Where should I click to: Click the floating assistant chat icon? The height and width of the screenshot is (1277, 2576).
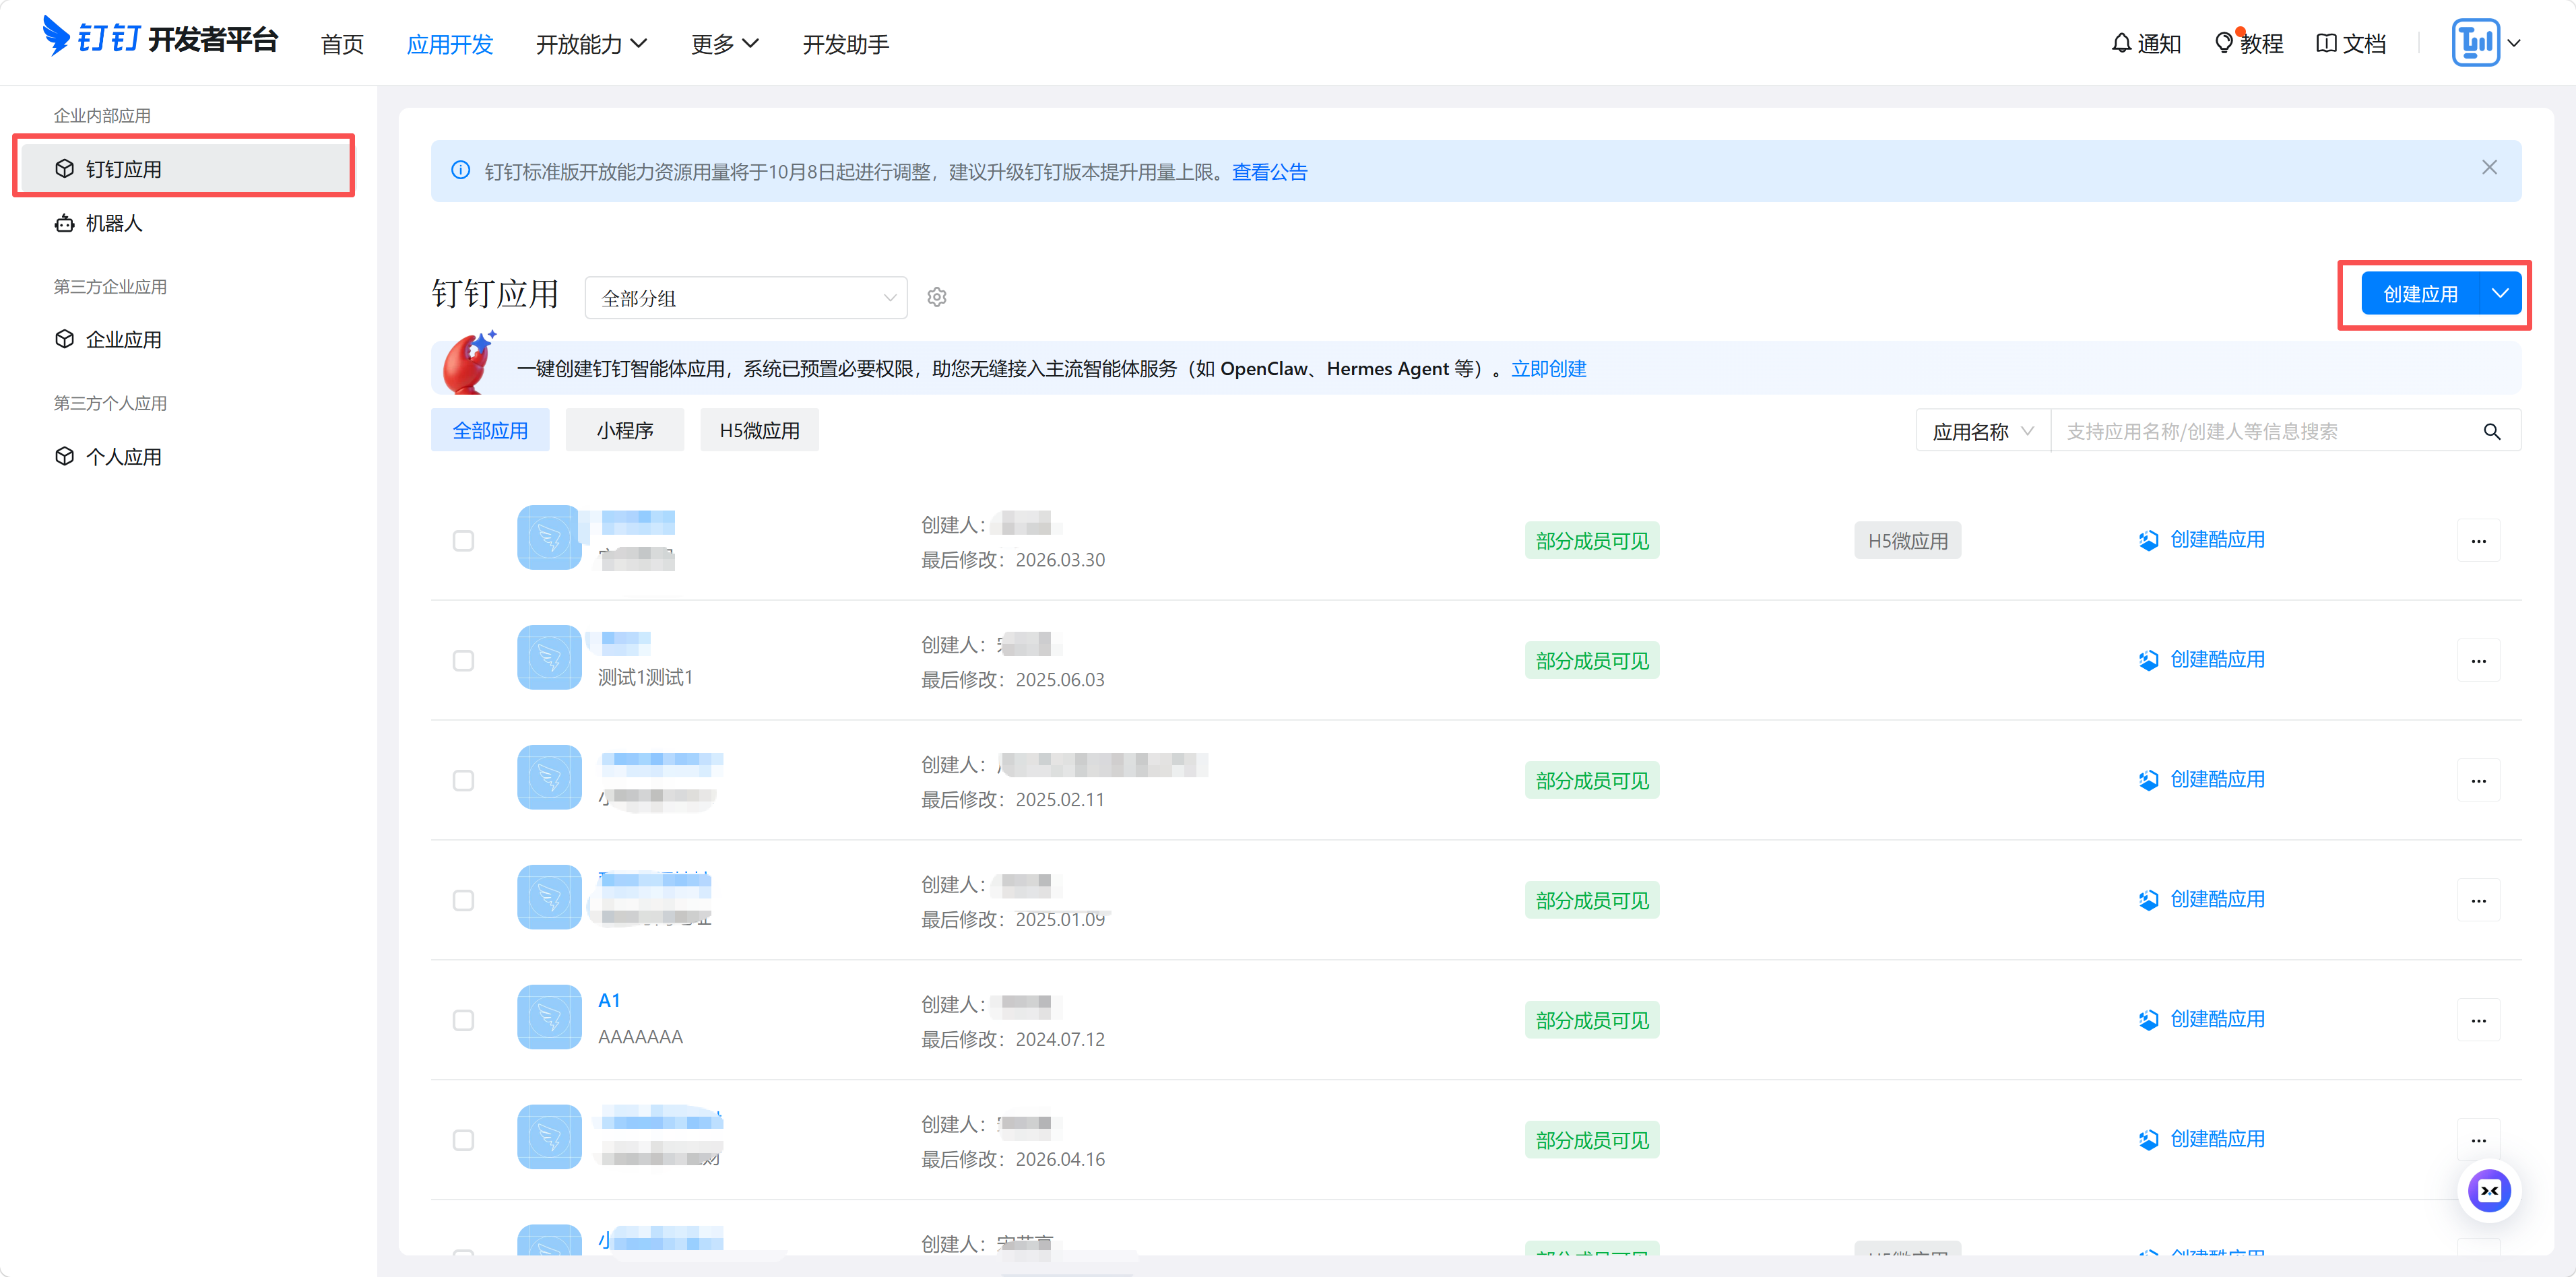click(x=2489, y=1190)
